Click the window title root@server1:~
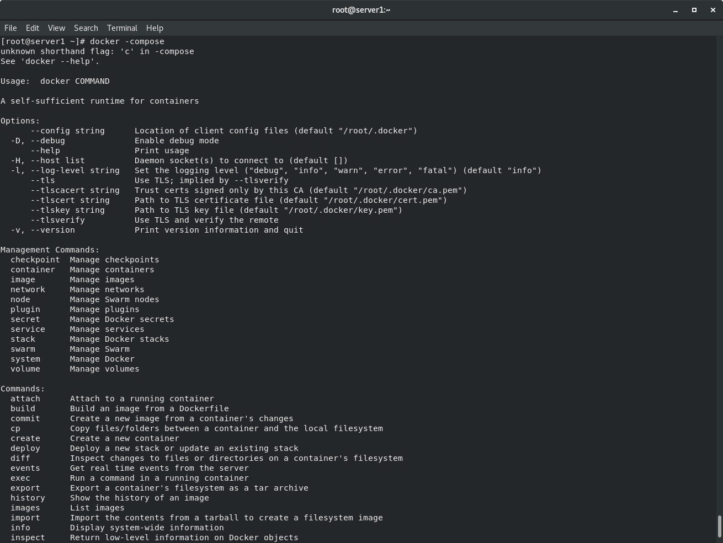Image resolution: width=723 pixels, height=543 pixels. (361, 10)
